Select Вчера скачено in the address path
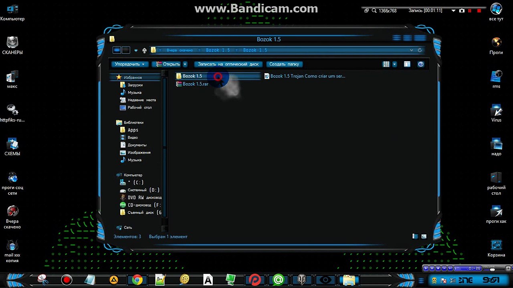This screenshot has width=513, height=288. coord(180,50)
